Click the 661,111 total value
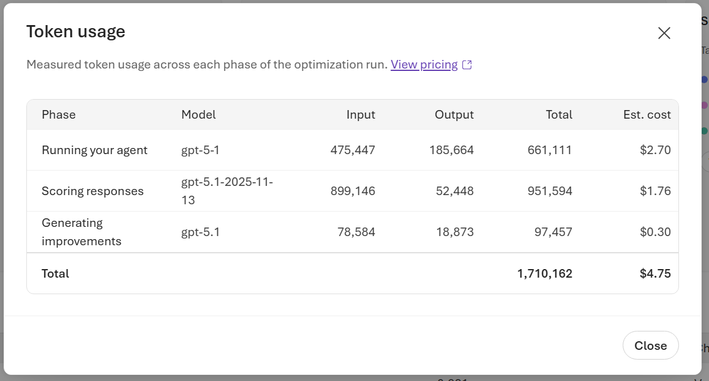 [549, 150]
